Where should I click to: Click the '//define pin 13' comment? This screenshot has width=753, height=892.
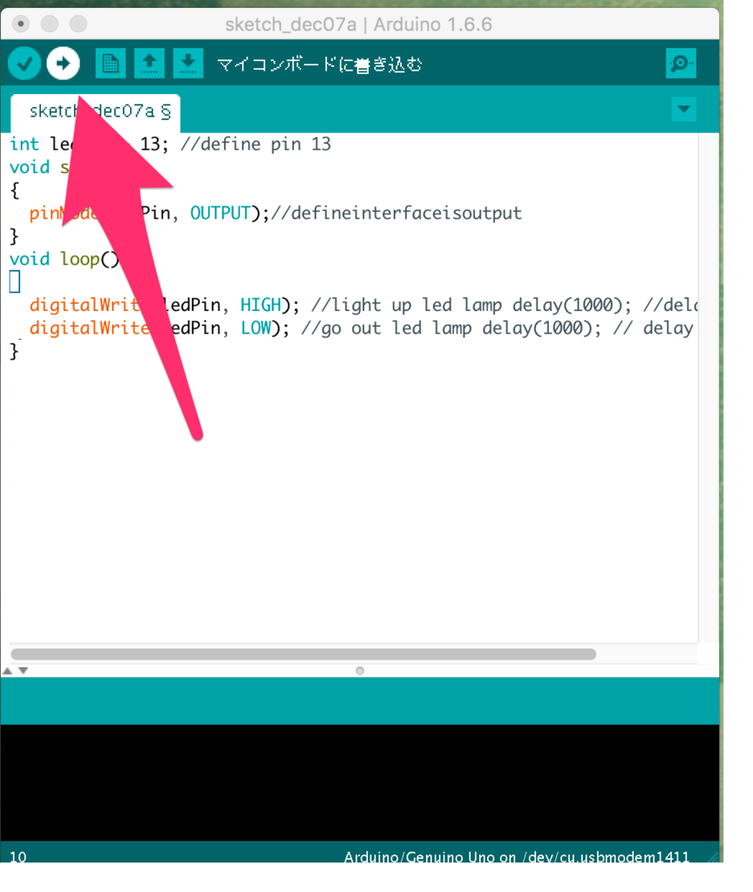tap(255, 145)
